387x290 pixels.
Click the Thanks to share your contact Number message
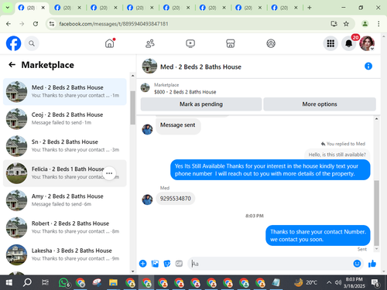pyautogui.click(x=318, y=236)
